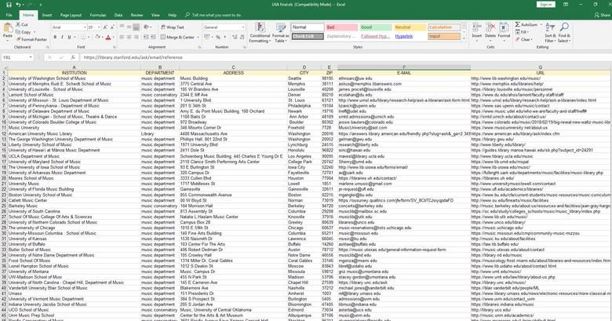Screen dimensions: 612x321
Task: Open the File tab
Action: (x=9, y=15)
